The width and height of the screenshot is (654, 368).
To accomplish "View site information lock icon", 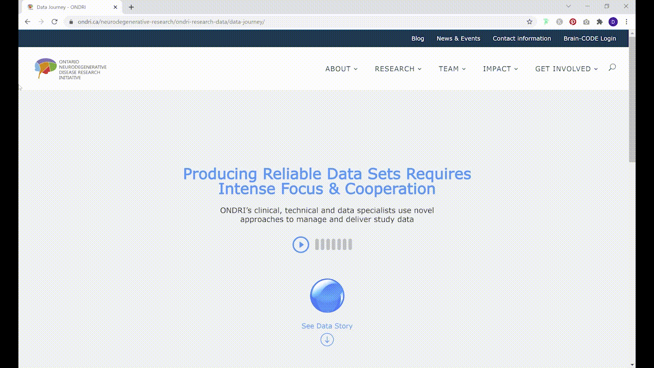I will tap(71, 22).
